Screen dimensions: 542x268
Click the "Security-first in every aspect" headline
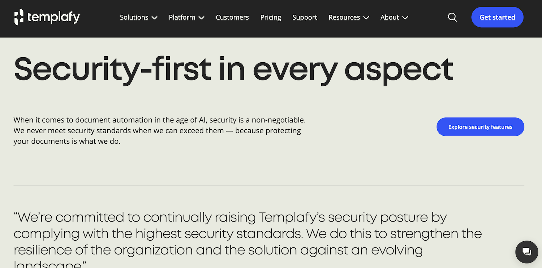coord(233,69)
